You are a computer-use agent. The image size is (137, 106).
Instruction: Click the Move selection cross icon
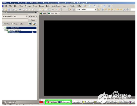[53, 9]
